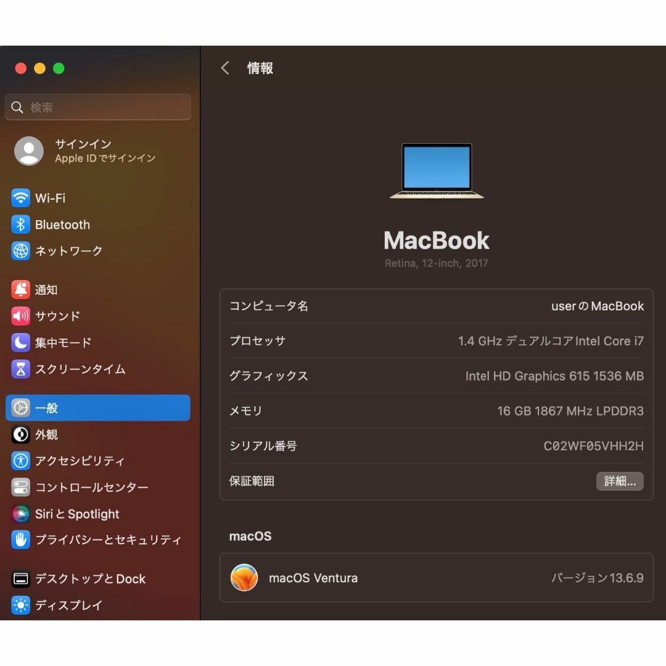Screen dimensions: 666x666
Task: Click the memory value 16 GB 1867 MHz LPDDR3
Action: 570,411
